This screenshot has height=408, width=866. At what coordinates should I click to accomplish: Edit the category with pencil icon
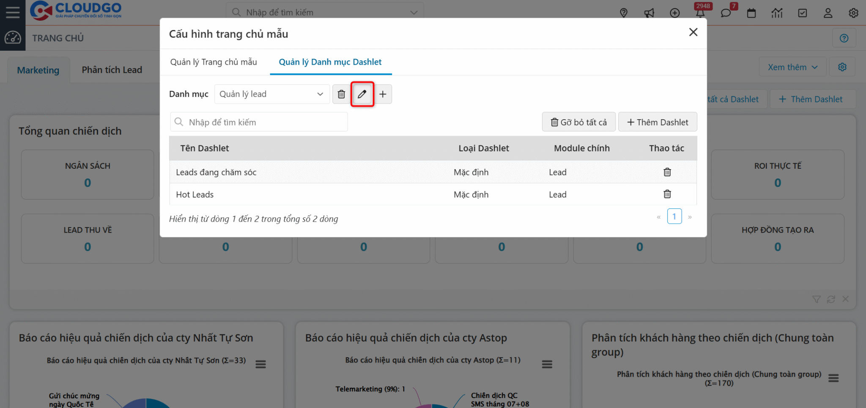[362, 94]
